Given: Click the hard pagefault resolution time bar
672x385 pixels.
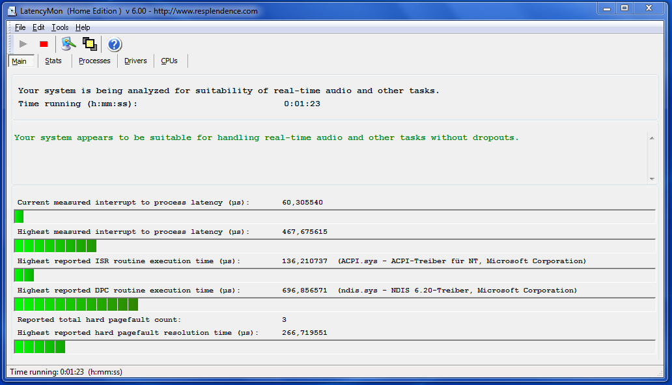Looking at the screenshot, I should coord(335,347).
